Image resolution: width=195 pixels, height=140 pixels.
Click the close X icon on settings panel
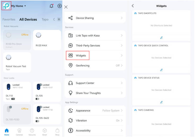tap(66, 7)
